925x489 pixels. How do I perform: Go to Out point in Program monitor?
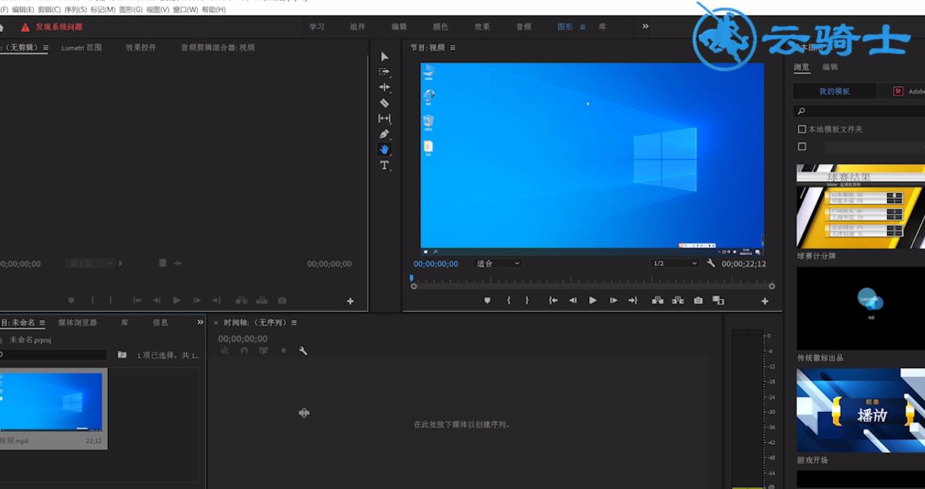(x=633, y=301)
